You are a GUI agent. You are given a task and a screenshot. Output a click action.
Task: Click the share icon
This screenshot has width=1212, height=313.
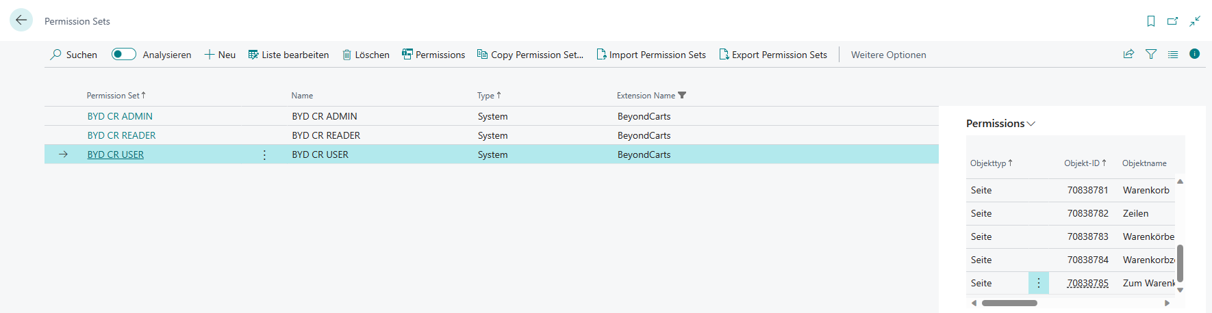(1128, 54)
